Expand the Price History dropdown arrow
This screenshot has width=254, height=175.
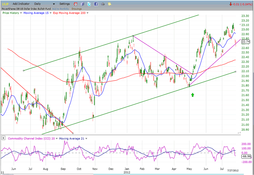click(x=21, y=13)
